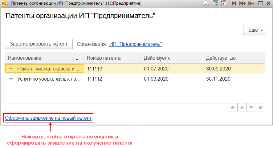Click the sort arrow in Наименование header
Screen dimensions: 273x148
pos(77,58)
